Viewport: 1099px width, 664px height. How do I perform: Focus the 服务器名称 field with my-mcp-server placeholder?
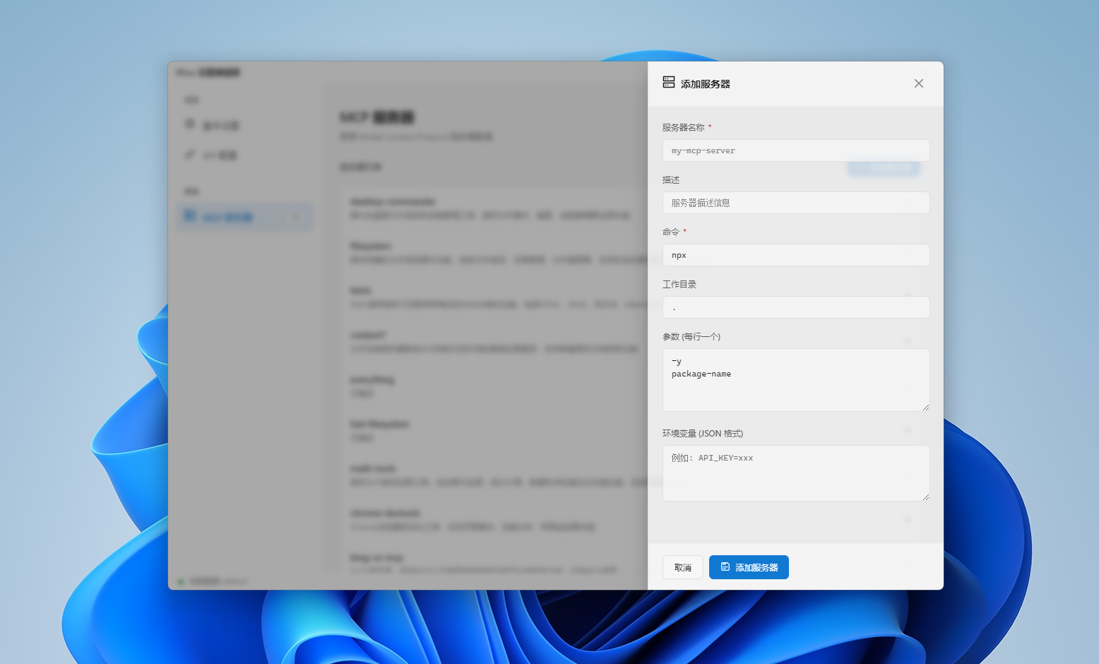click(x=795, y=150)
